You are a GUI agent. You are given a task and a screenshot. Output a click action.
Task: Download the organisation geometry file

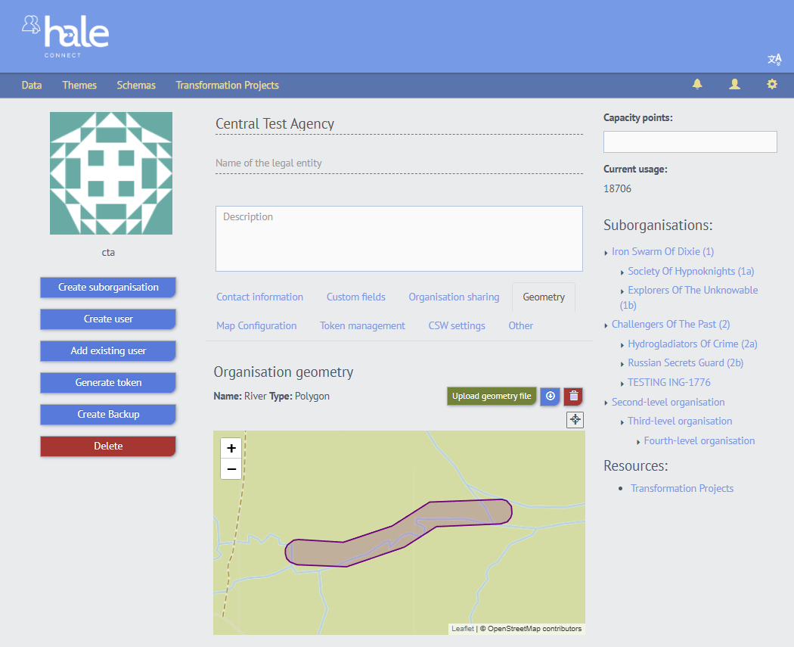click(550, 396)
